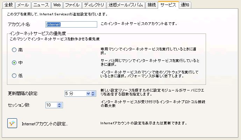Click the 更新間隔の設定 value field showing 5 分
Screen dimensions: 241x140
click(x=75, y=94)
